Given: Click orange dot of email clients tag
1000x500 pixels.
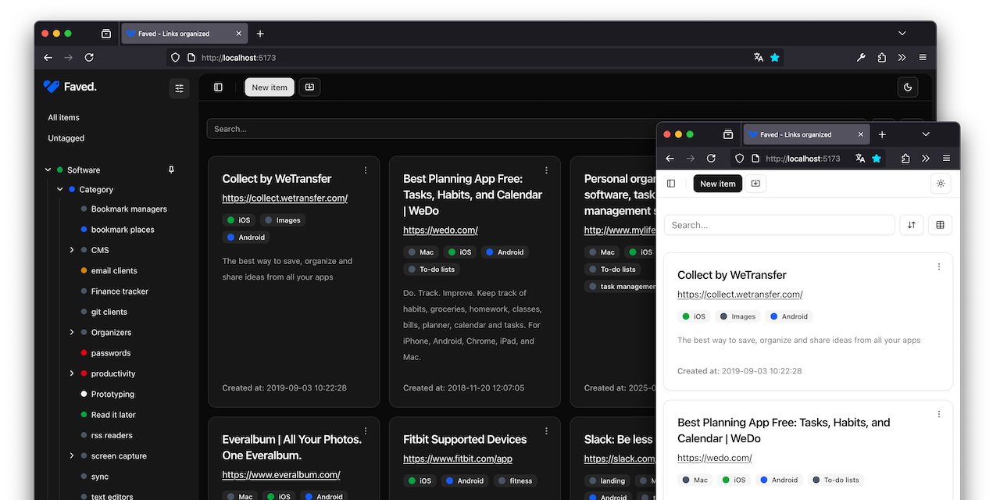Looking at the screenshot, I should coord(84,271).
